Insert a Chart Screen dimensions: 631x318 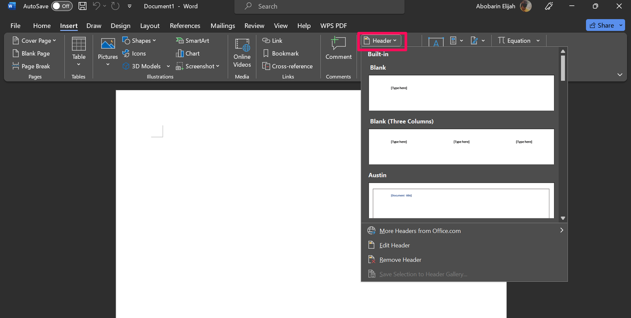tap(188, 54)
